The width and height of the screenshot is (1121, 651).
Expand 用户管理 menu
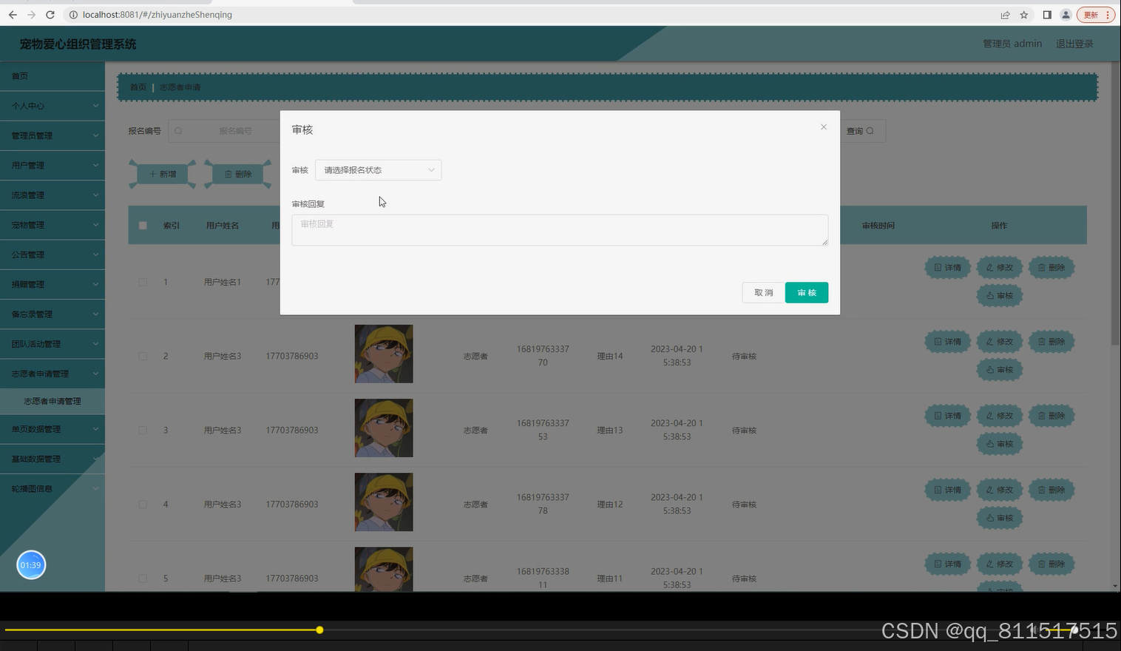(52, 165)
